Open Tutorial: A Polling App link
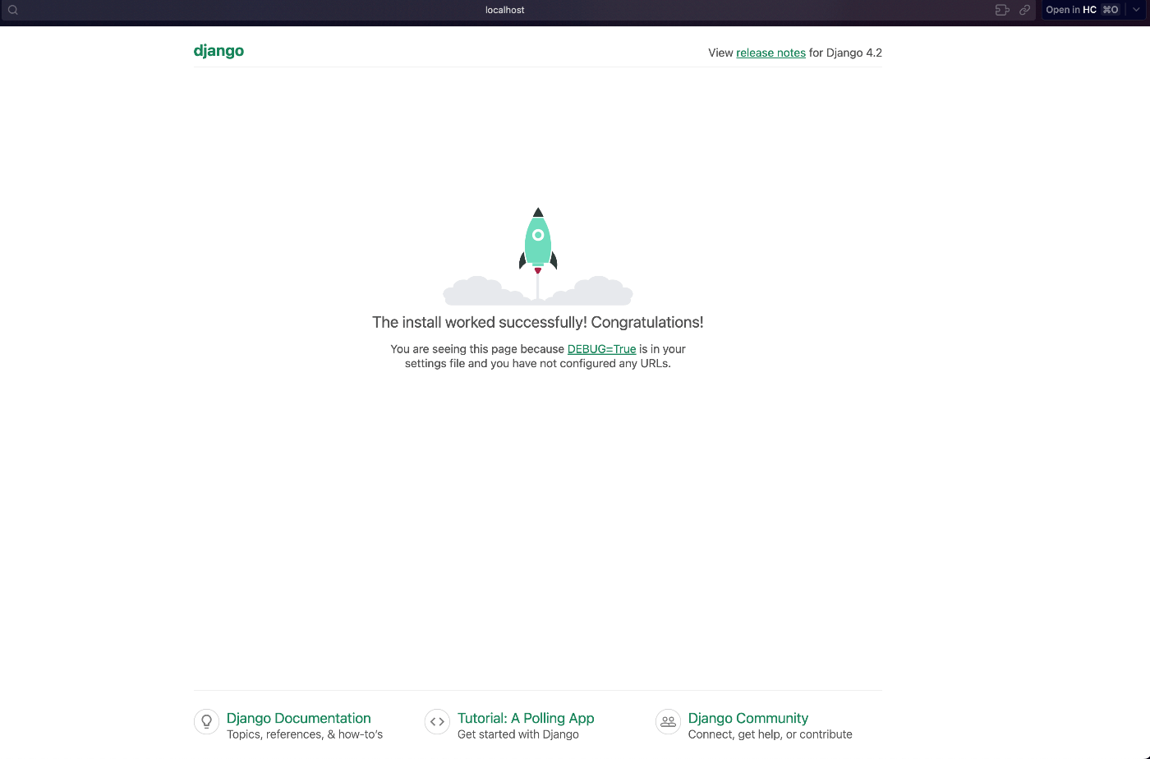The width and height of the screenshot is (1150, 759). tap(526, 718)
